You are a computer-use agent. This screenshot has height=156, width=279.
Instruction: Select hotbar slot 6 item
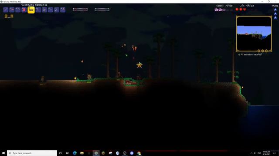(x=38, y=10)
